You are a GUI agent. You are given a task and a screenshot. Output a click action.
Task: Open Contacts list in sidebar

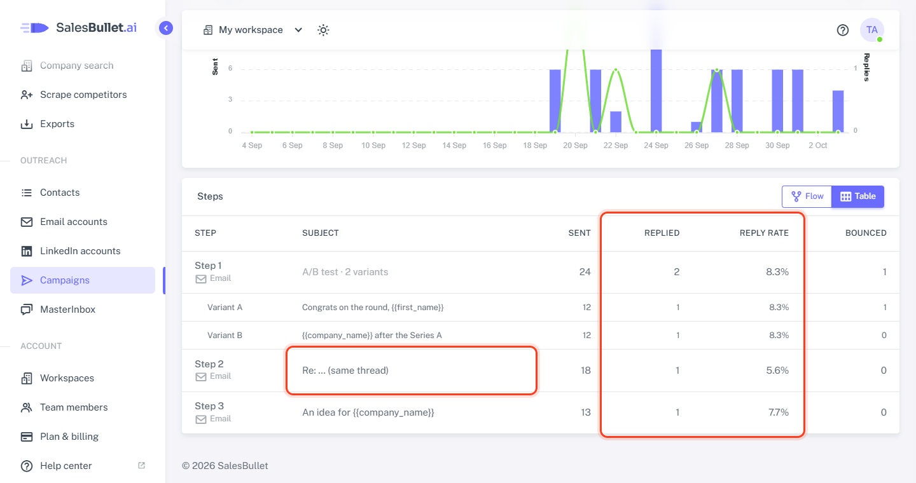[83, 193]
